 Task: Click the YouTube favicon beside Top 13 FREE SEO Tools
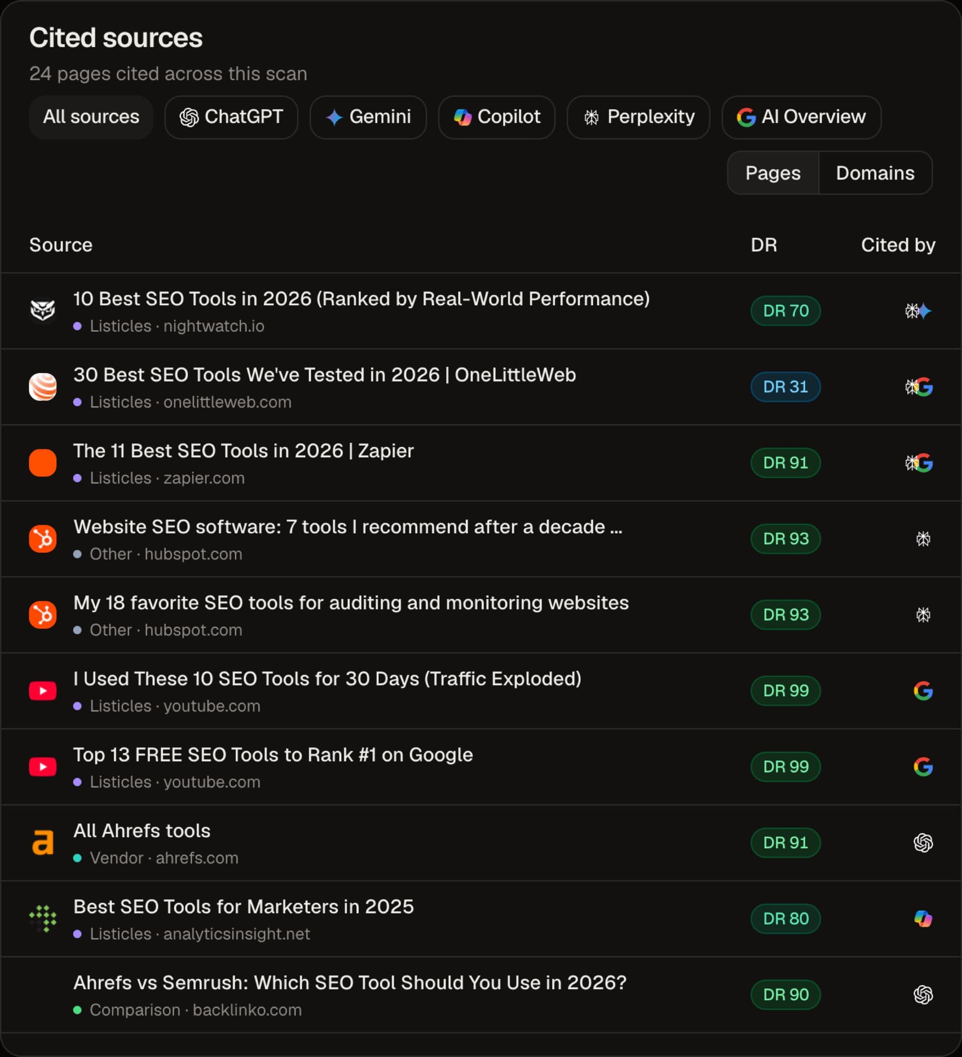pyautogui.click(x=43, y=767)
